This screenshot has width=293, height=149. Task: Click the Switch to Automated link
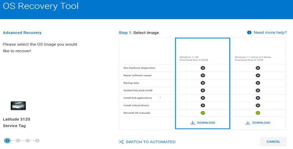tap(151, 142)
